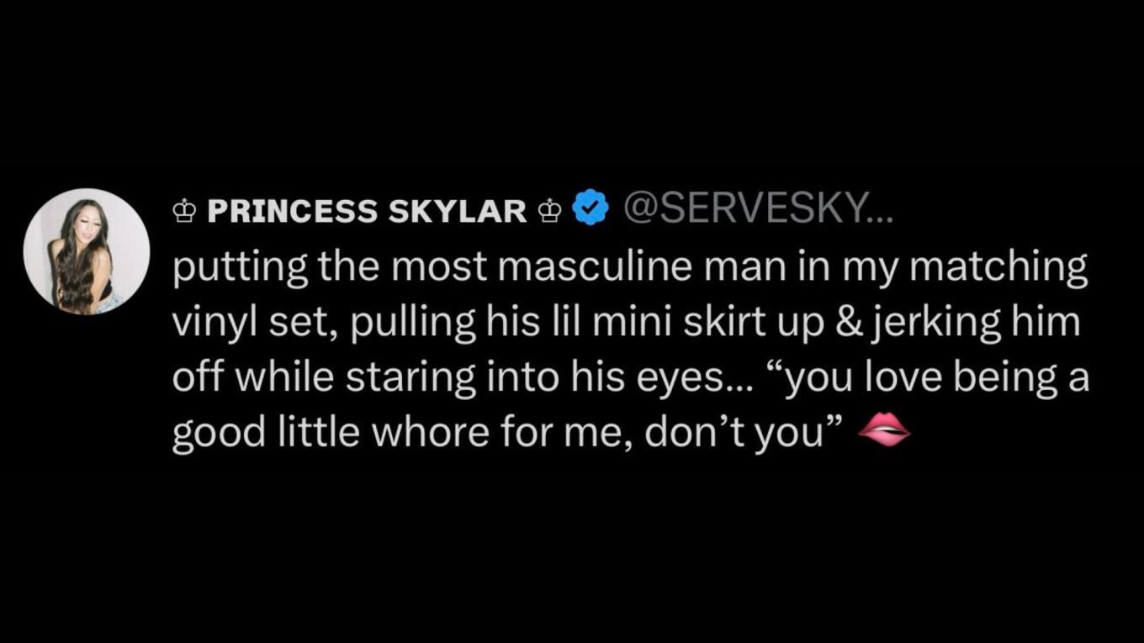Click the crown icon before the name
1144x643 pixels.
pyautogui.click(x=183, y=211)
